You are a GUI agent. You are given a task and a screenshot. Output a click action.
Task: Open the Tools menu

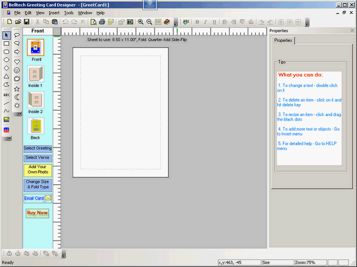pos(69,13)
